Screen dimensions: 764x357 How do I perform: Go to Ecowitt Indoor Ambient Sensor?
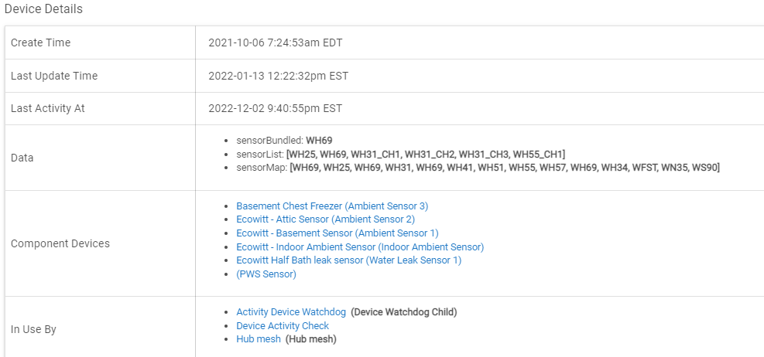tap(360, 247)
